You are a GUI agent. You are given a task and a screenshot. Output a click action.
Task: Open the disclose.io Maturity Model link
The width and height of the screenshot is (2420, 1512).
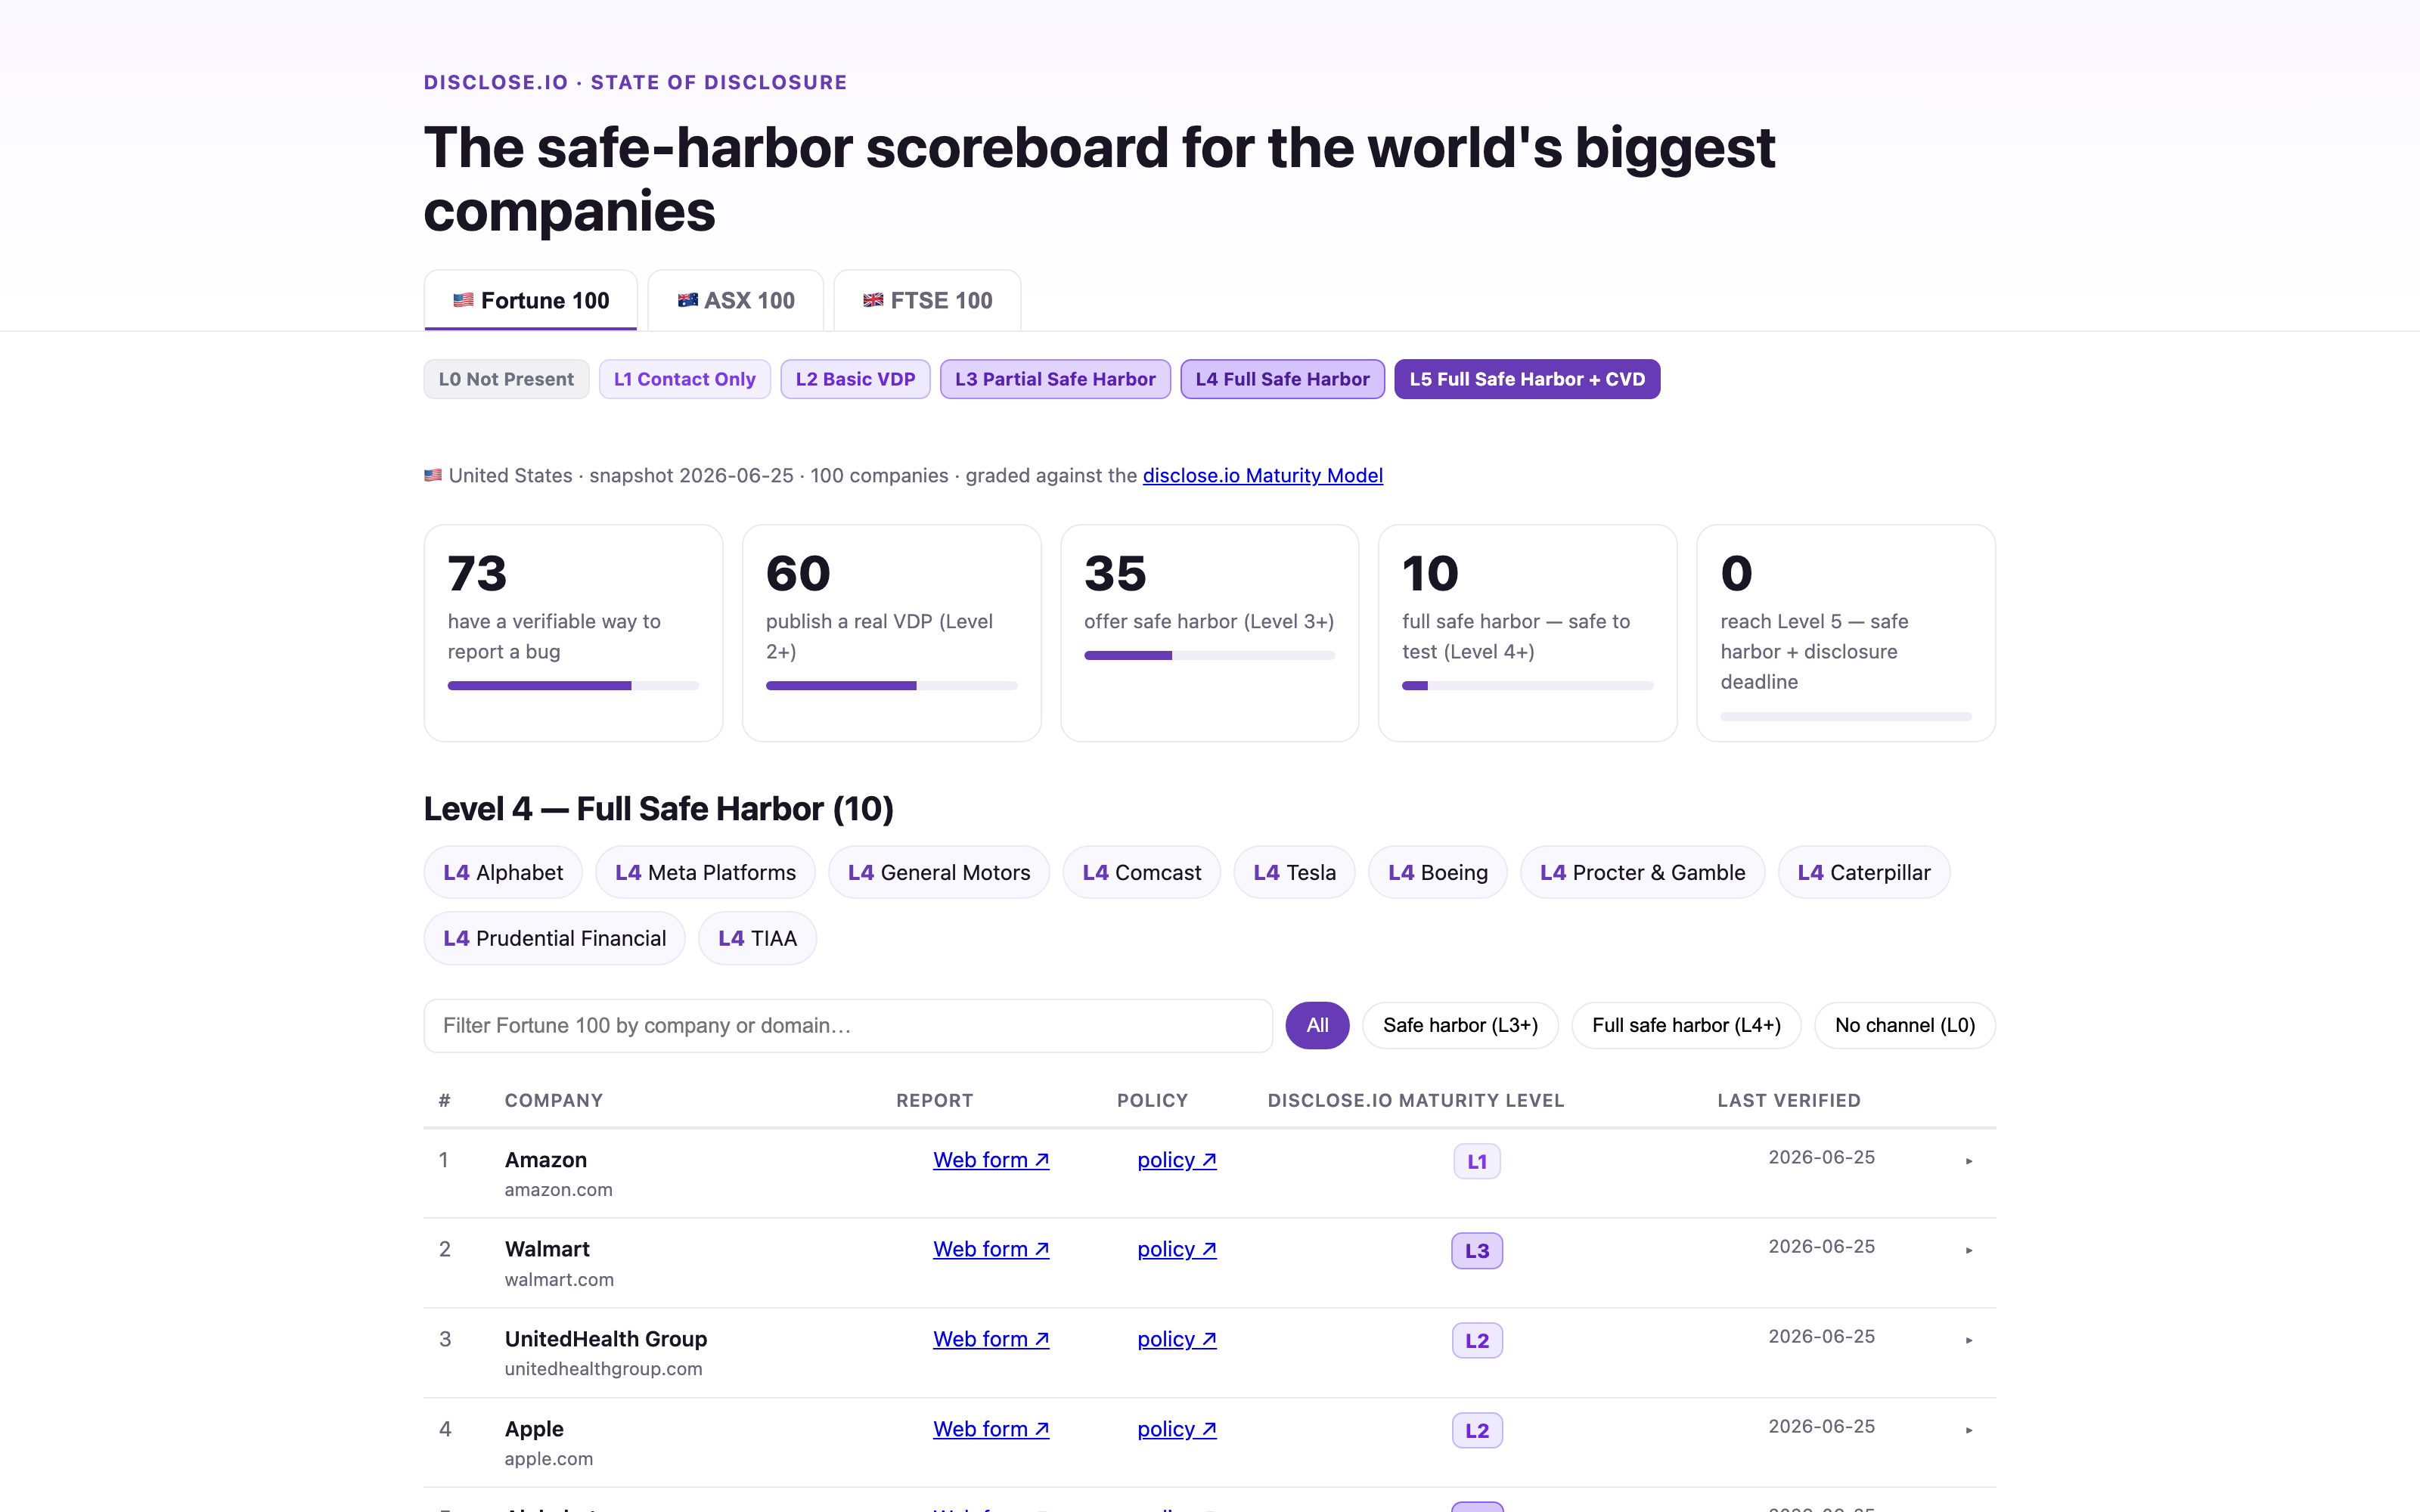point(1263,475)
